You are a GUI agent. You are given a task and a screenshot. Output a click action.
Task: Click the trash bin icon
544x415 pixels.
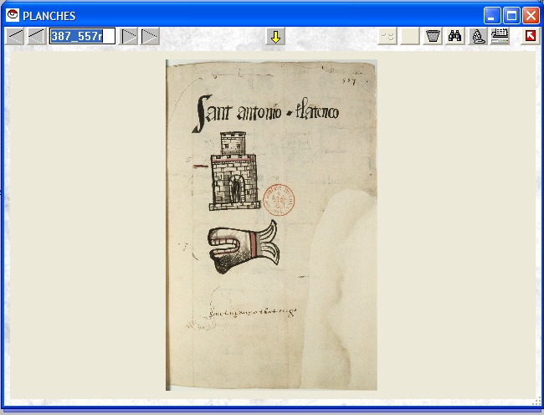click(433, 36)
